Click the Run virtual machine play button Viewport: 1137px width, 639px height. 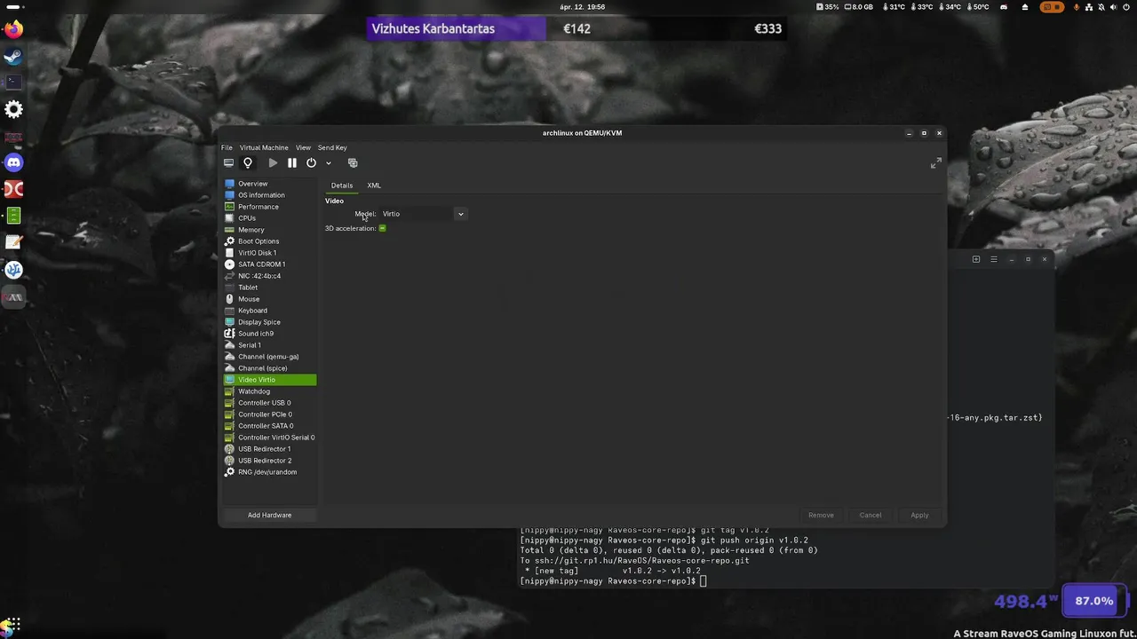click(273, 163)
